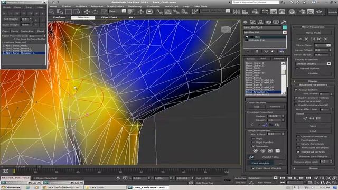Collapse the Advanced Parameters rollout
The image size is (338, 190).
(x=313, y=85)
